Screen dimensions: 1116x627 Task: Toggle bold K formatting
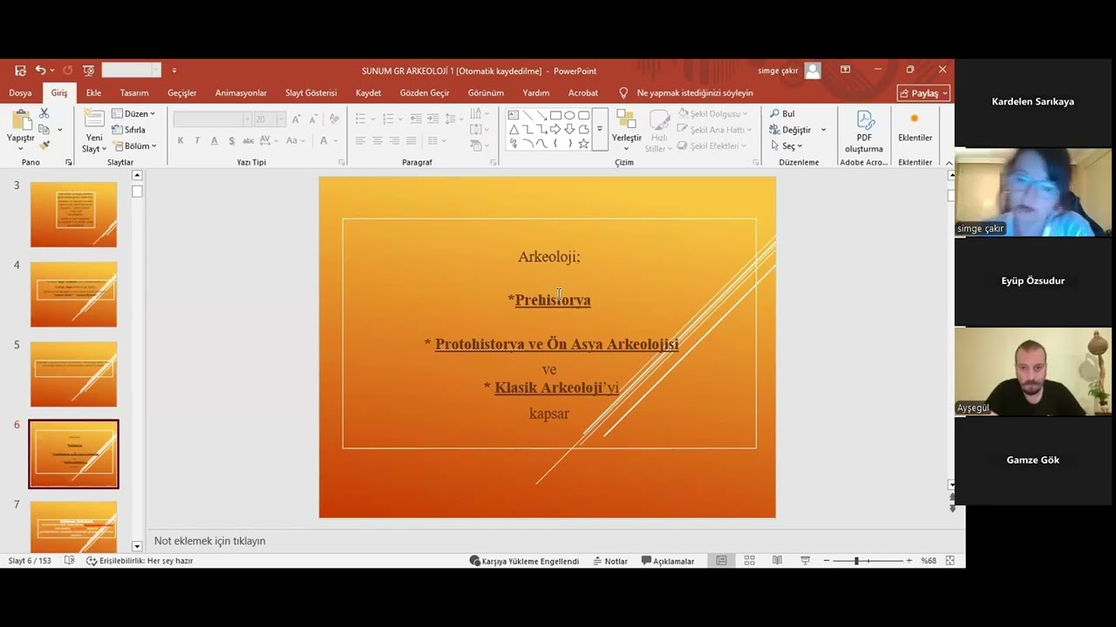180,141
